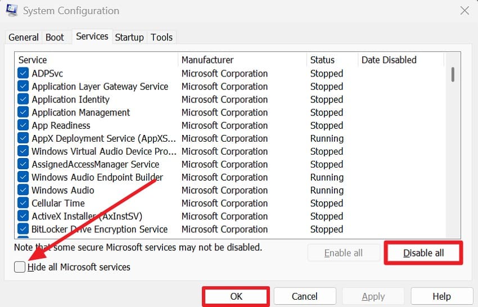Click the System Configuration title bar icon

click(x=12, y=10)
